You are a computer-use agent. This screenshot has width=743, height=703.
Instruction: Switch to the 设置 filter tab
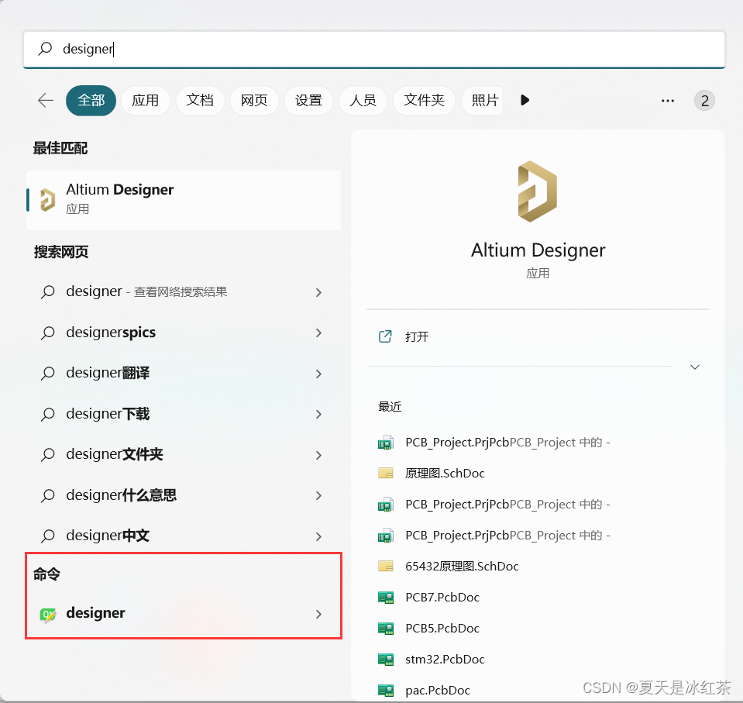pos(308,101)
